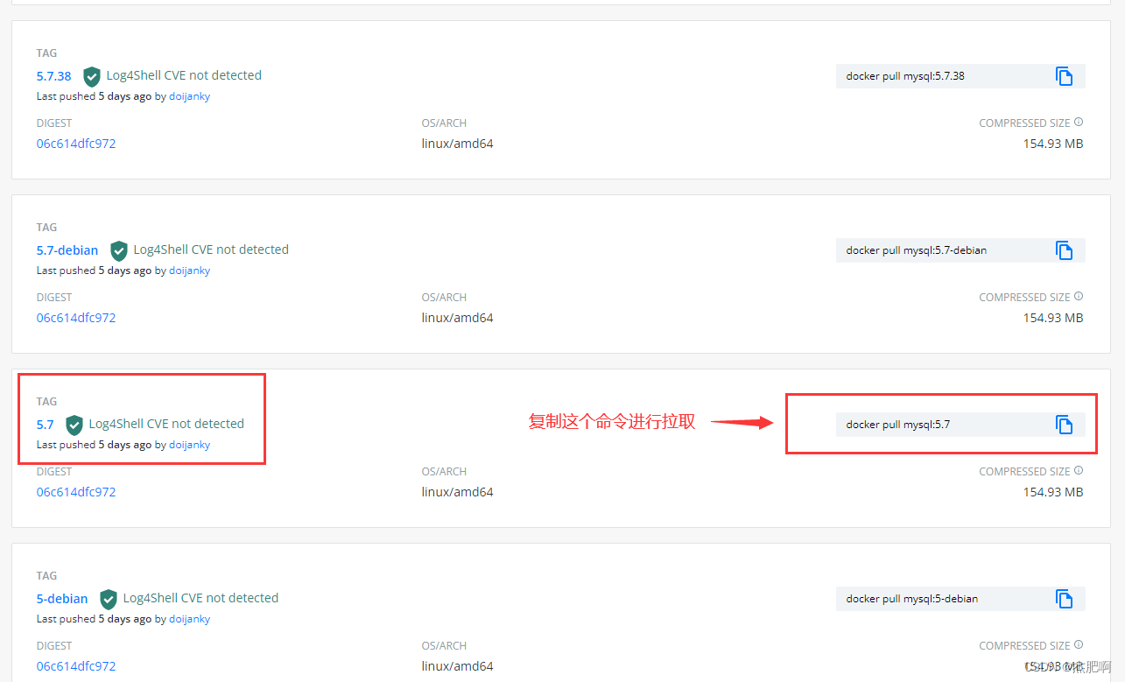Open doijanky profile in the 5.7-debian card

tap(190, 271)
